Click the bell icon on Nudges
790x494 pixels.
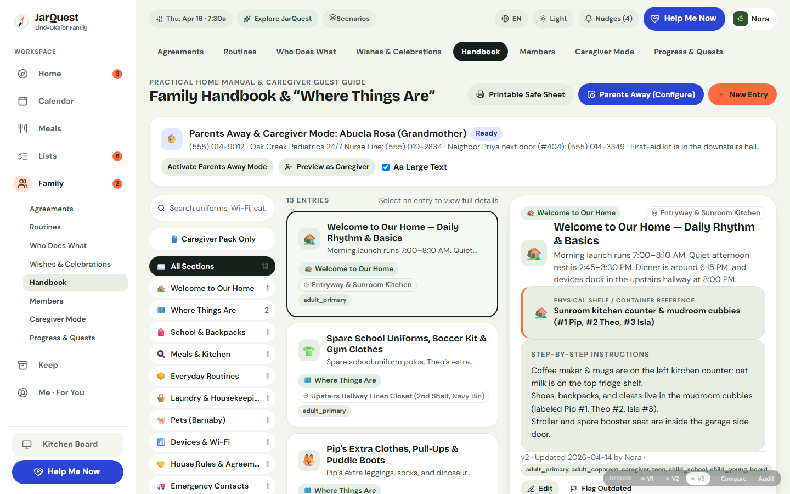(588, 19)
